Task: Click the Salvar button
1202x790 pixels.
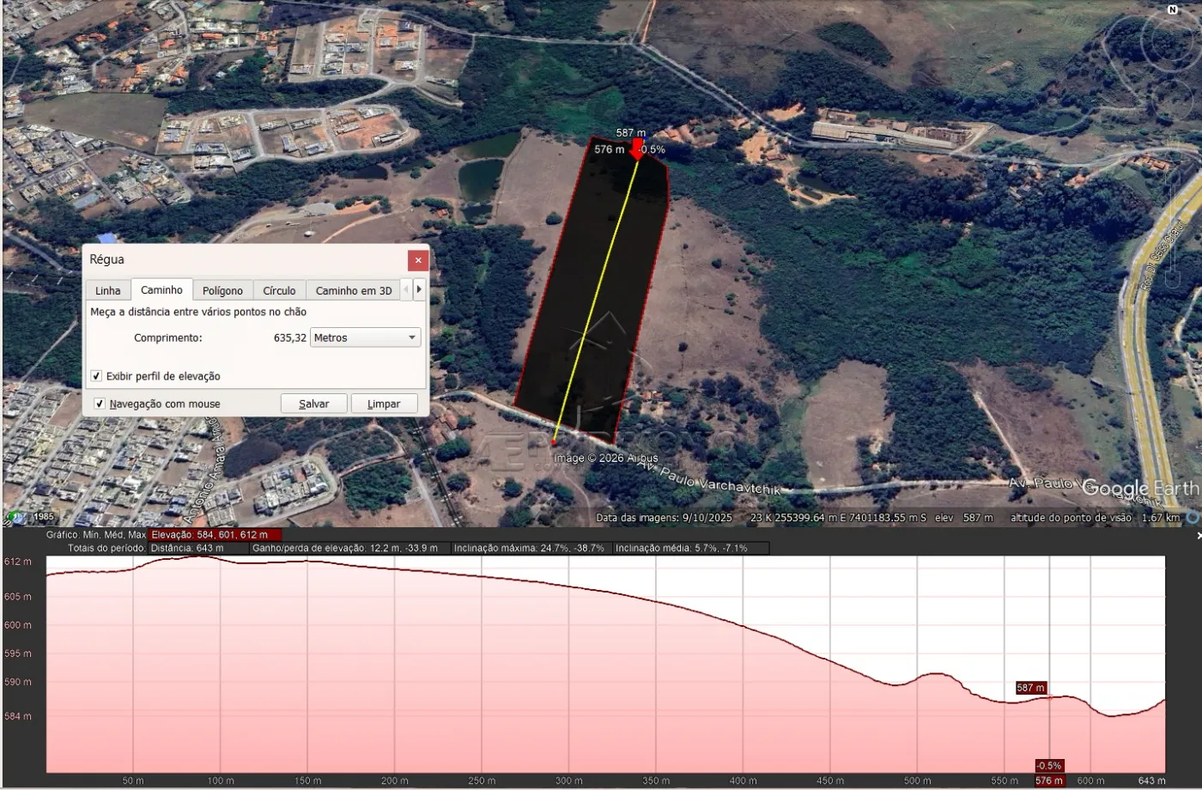Action: coord(313,404)
